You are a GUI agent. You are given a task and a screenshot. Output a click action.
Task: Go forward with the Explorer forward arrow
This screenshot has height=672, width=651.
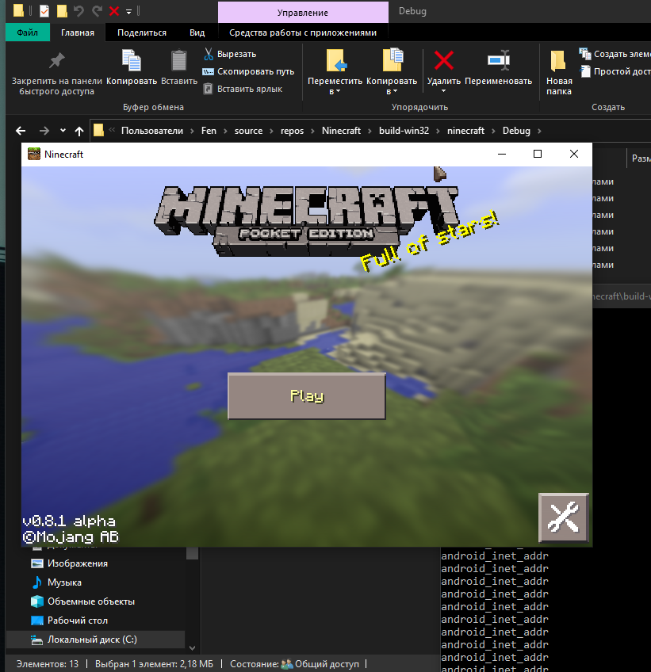pyautogui.click(x=44, y=131)
